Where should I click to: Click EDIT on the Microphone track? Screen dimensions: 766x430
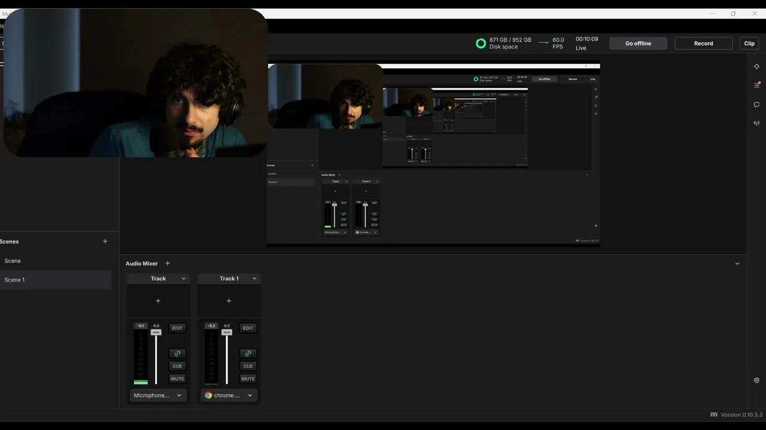[177, 328]
